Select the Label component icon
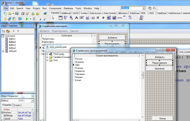Image resolution: width=190 pixels, height=121 pixels. click(x=76, y=18)
